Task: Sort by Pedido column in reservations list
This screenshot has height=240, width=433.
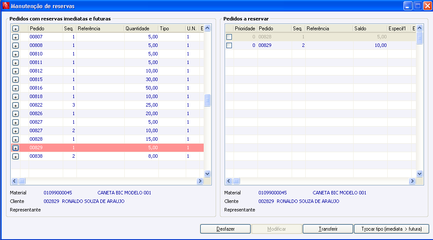Action: [x=46, y=29]
